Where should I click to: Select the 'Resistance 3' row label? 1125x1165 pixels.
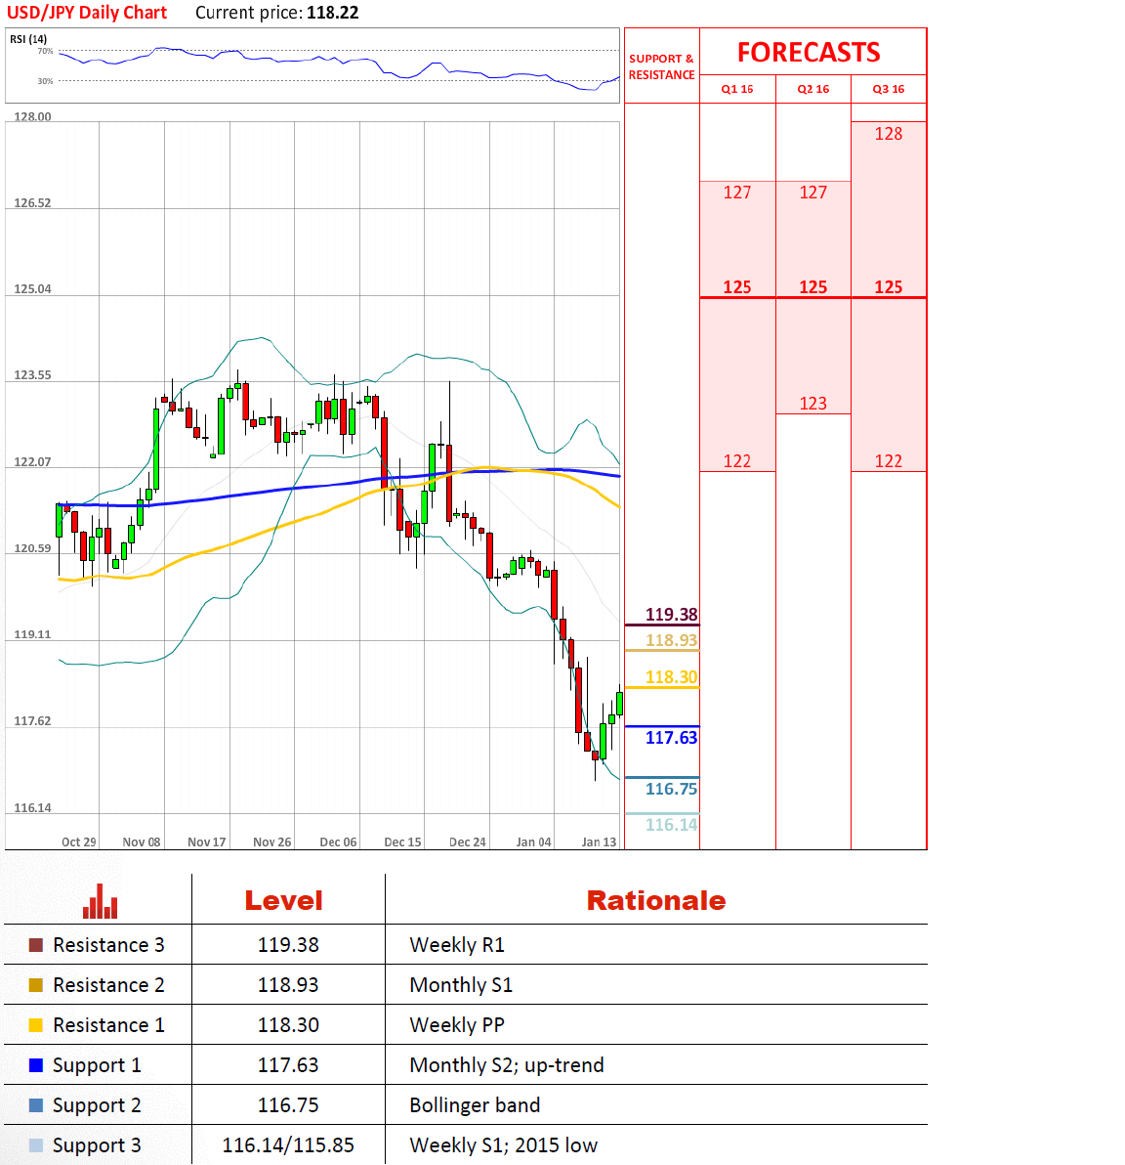pyautogui.click(x=108, y=945)
